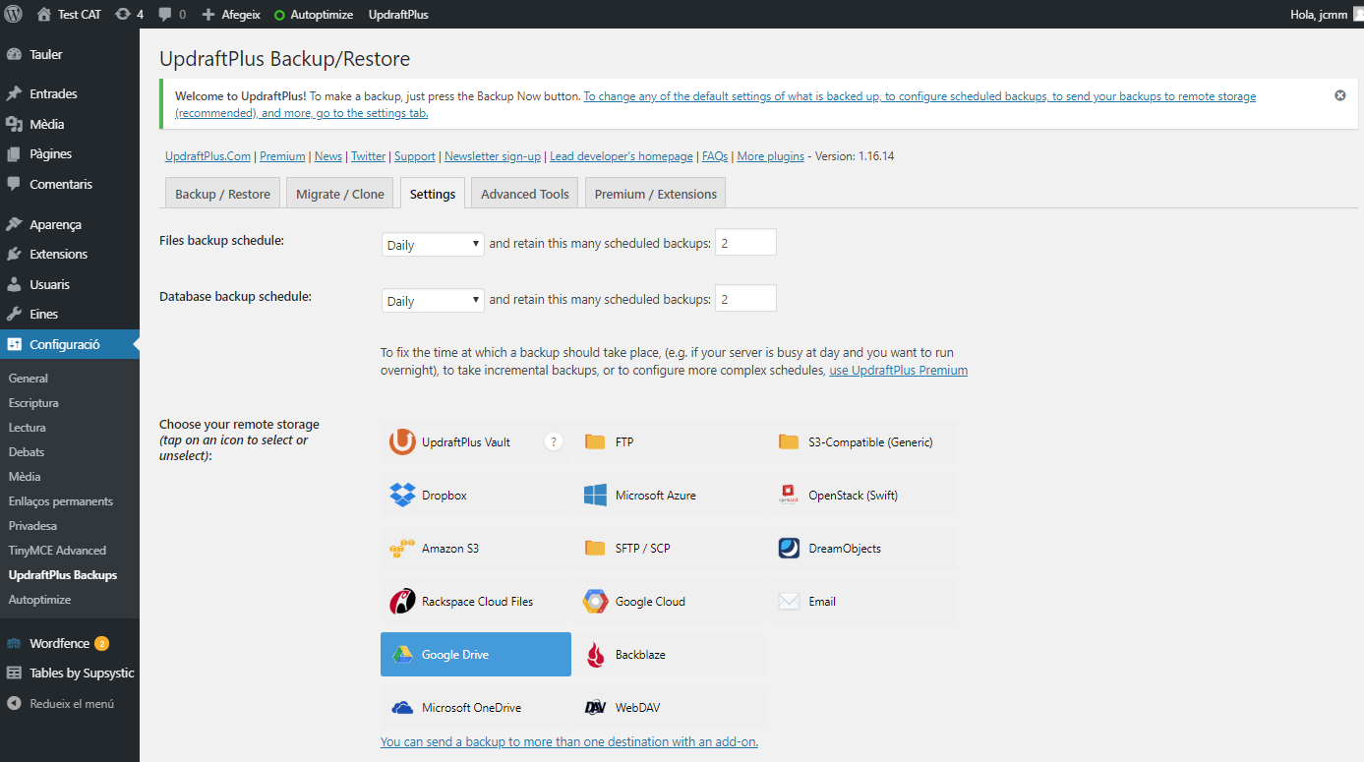Open Pàgines in the sidebar
Image resolution: width=1364 pixels, height=762 pixels.
click(x=70, y=153)
